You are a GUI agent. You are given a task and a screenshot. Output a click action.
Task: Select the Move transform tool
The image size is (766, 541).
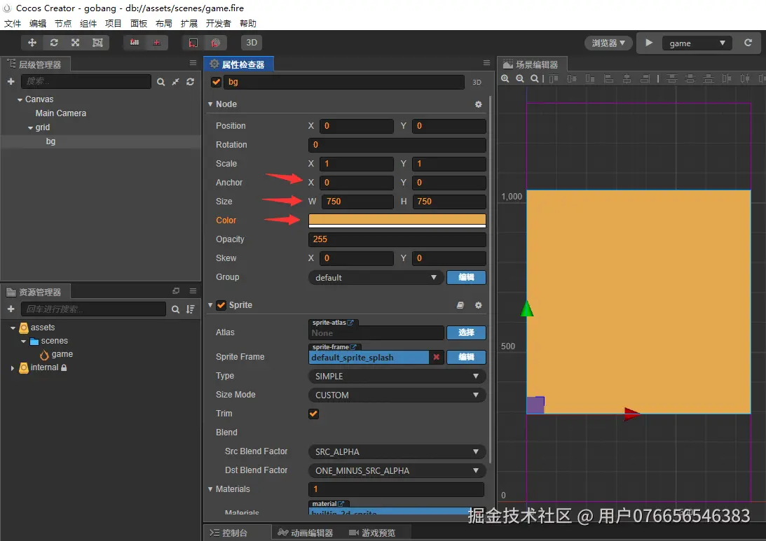click(32, 43)
